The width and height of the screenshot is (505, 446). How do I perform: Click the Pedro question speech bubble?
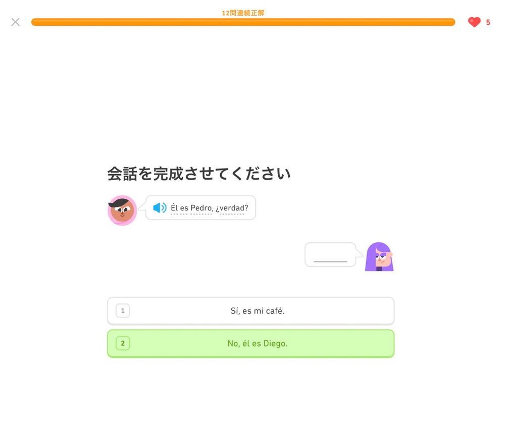point(200,208)
